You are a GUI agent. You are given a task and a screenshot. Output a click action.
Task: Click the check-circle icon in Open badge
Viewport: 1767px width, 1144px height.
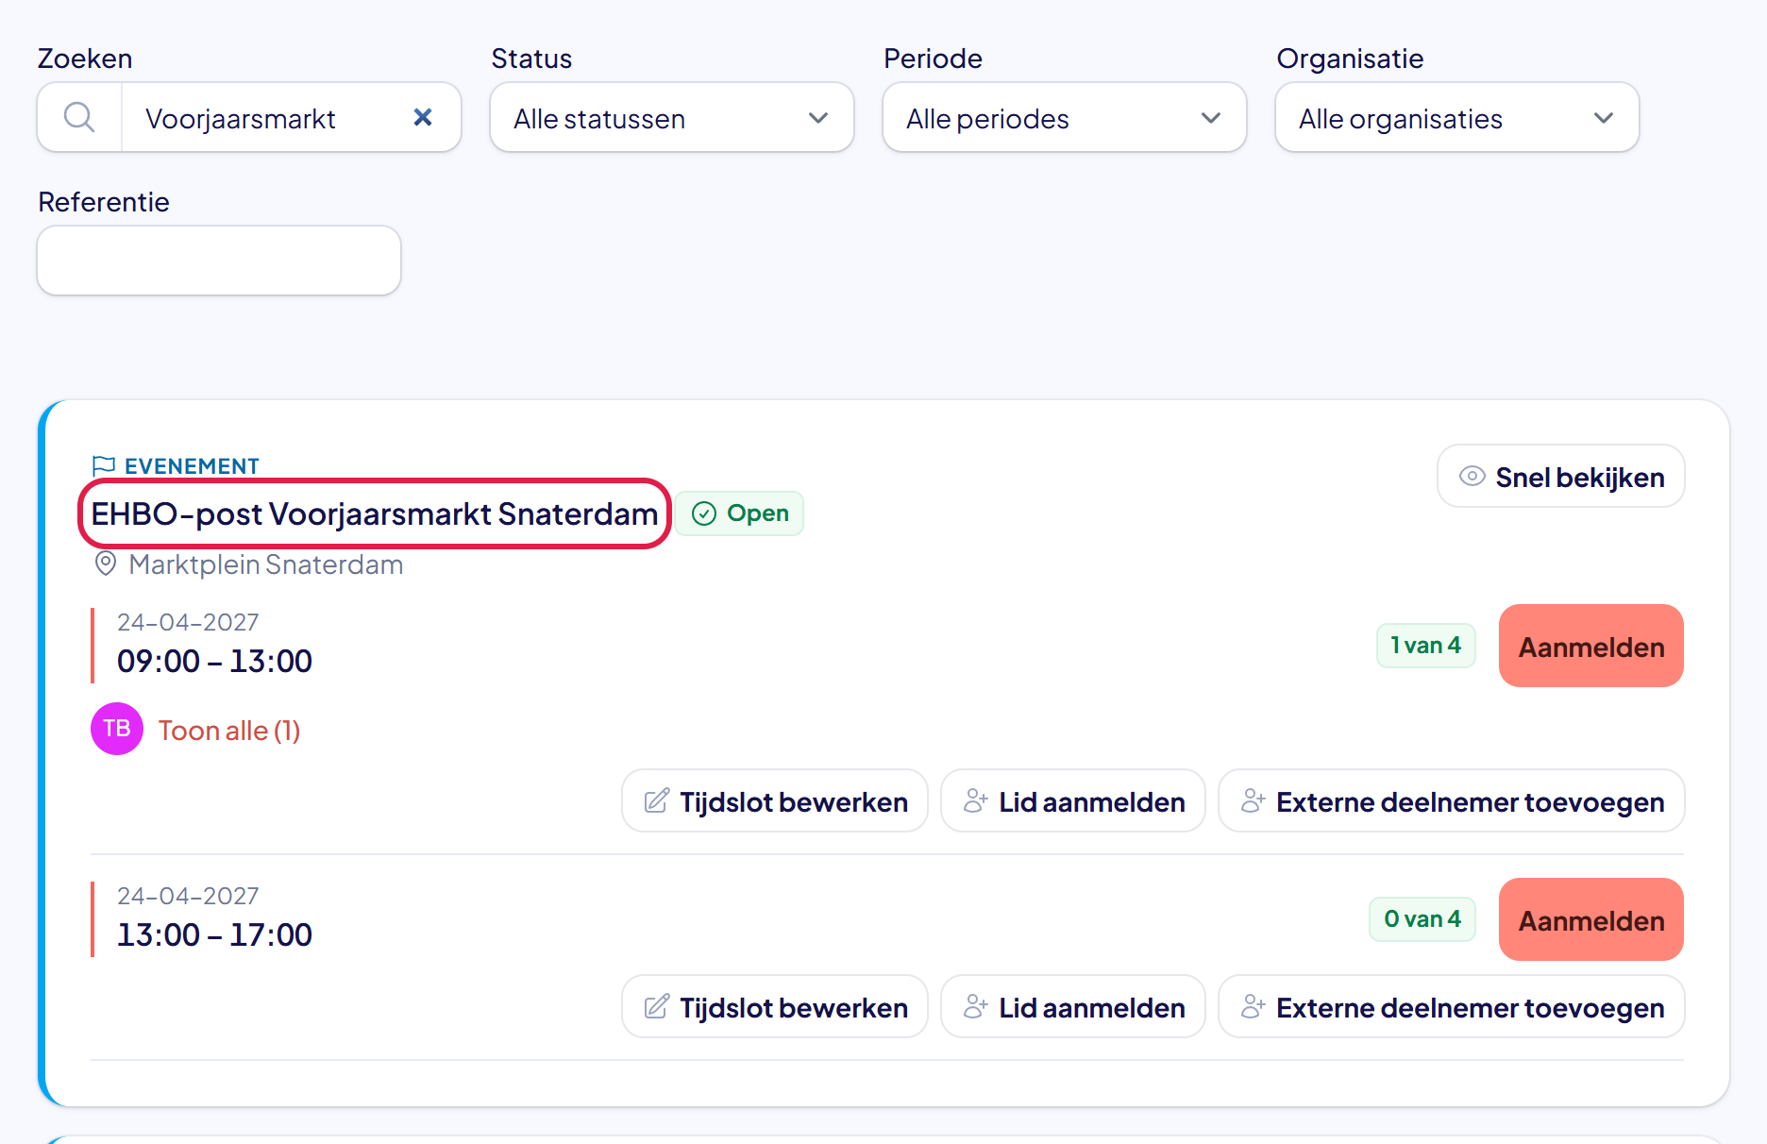pyautogui.click(x=704, y=513)
